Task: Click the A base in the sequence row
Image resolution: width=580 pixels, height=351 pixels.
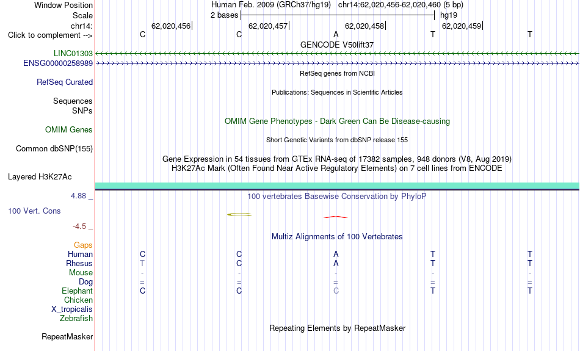Action: click(336, 34)
